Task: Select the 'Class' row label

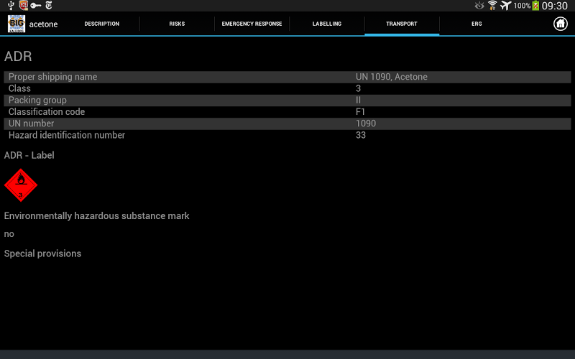Action: (20, 88)
